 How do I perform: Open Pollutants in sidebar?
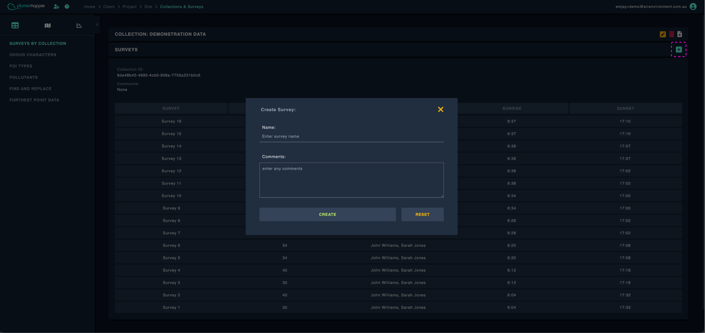(24, 77)
